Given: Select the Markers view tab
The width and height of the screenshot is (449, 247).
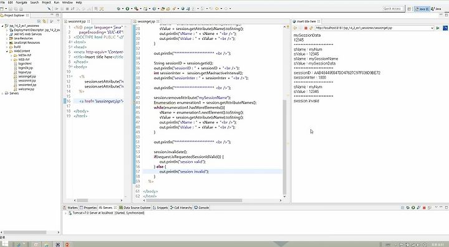Looking at the screenshot, I should (70, 208).
